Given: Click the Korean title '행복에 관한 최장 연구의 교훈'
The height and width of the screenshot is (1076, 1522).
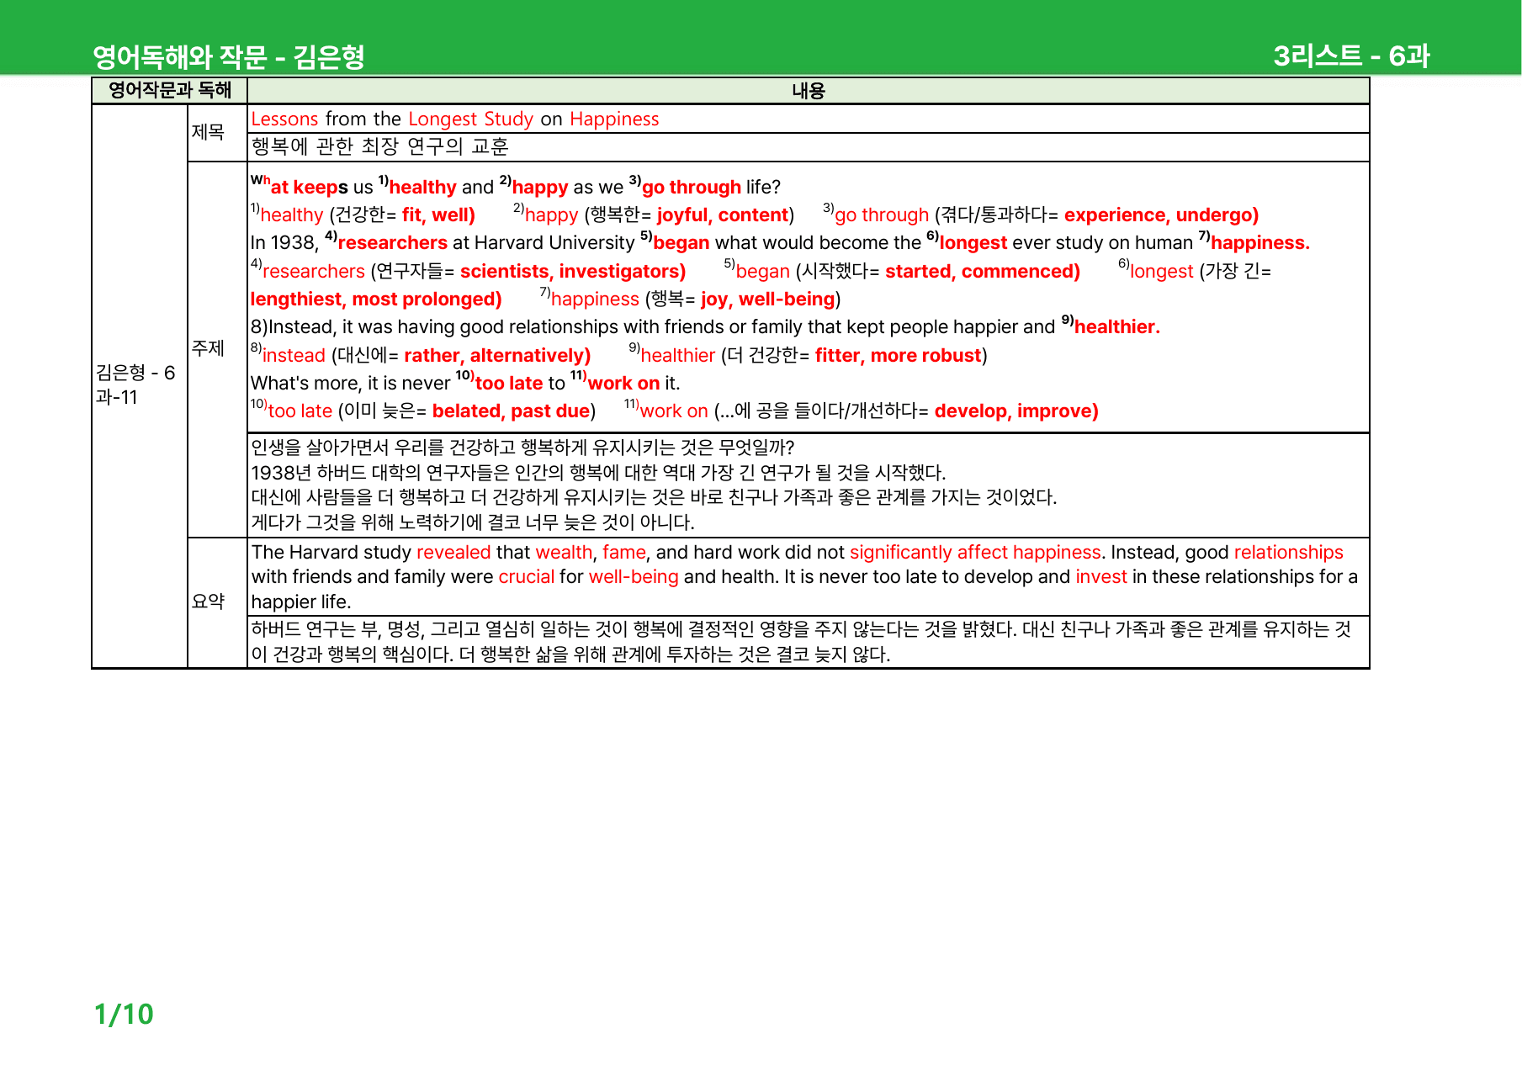Looking at the screenshot, I should point(380,147).
